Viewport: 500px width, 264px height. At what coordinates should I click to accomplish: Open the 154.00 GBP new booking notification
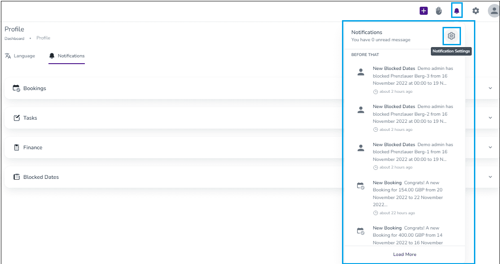point(405,198)
